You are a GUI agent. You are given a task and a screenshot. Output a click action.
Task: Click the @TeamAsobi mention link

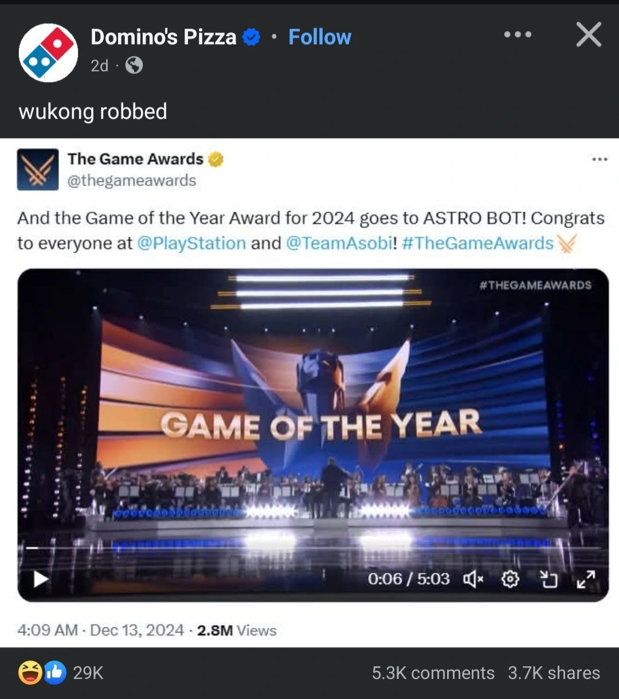(339, 243)
